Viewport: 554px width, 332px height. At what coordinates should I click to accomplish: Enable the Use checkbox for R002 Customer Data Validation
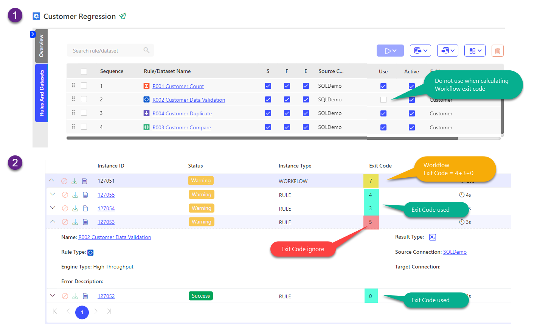point(383,99)
